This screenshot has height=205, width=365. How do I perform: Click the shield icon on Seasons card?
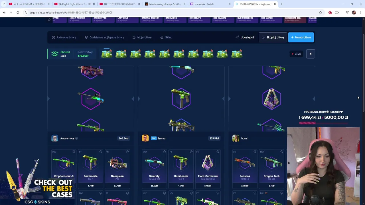[255, 152]
